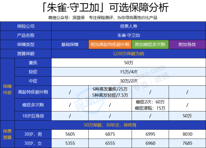Click the 癌症多次赔 row label
Screen dimensions: 206x148
[33, 105]
